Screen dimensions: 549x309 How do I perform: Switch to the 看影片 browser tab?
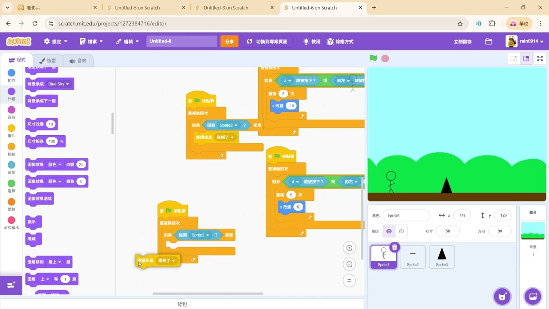click(58, 8)
